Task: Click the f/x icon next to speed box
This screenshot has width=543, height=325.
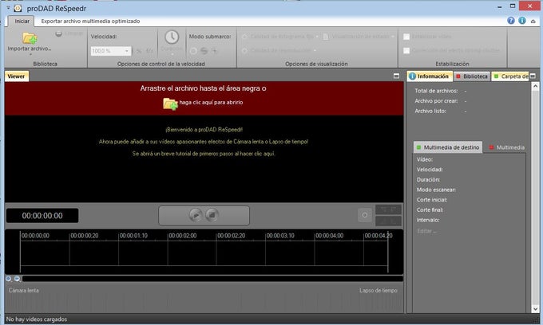Action: pyautogui.click(x=149, y=51)
